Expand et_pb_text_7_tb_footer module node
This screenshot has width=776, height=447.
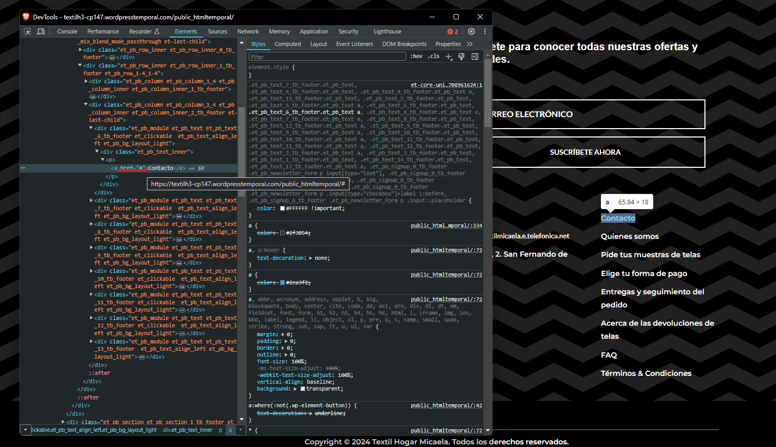91,200
